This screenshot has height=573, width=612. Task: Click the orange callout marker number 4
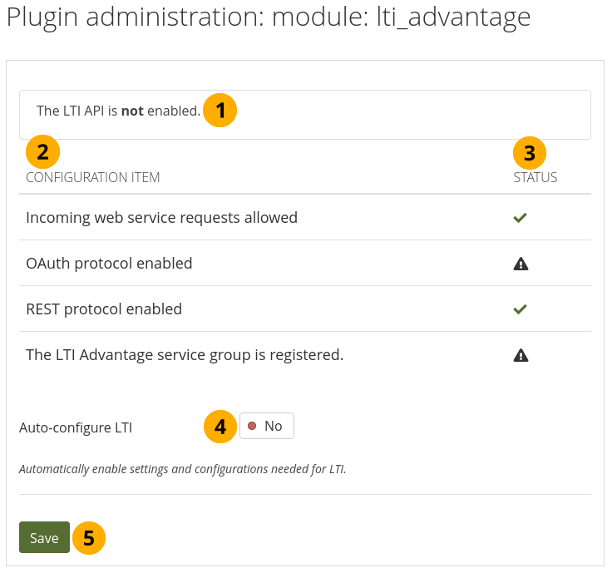[x=220, y=427]
